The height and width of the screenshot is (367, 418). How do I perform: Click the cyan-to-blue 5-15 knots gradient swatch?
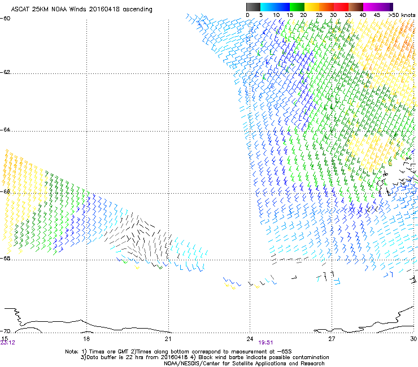pos(275,7)
